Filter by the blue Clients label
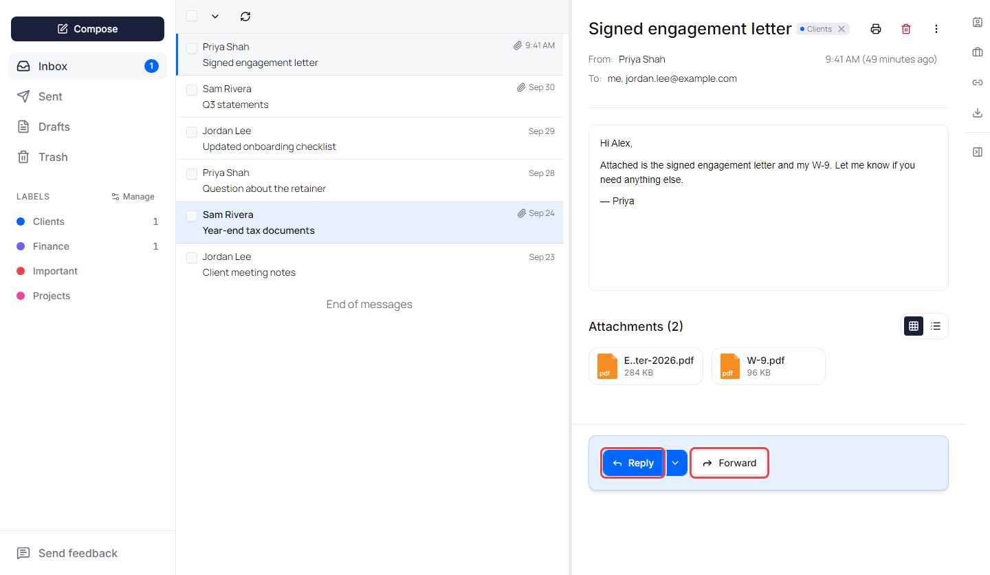This screenshot has height=575, width=990. click(87, 221)
